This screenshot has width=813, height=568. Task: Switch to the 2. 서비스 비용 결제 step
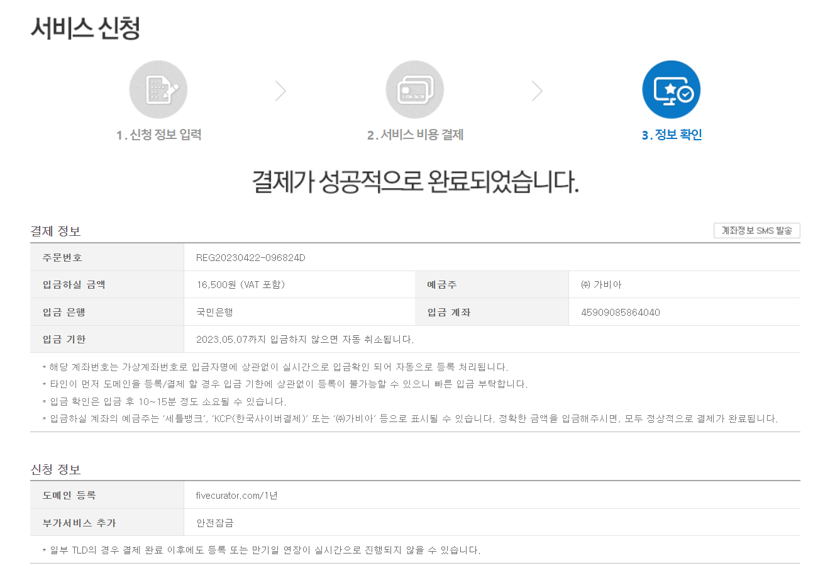(414, 134)
